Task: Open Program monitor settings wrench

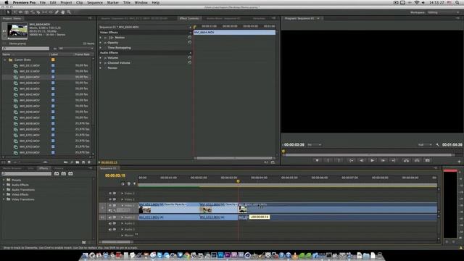Action: (x=438, y=145)
